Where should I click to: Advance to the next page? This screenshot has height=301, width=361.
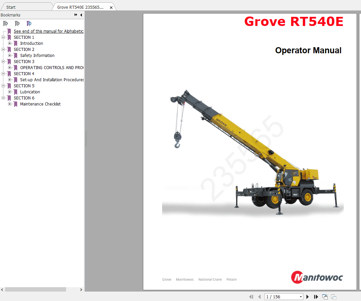[308, 297]
